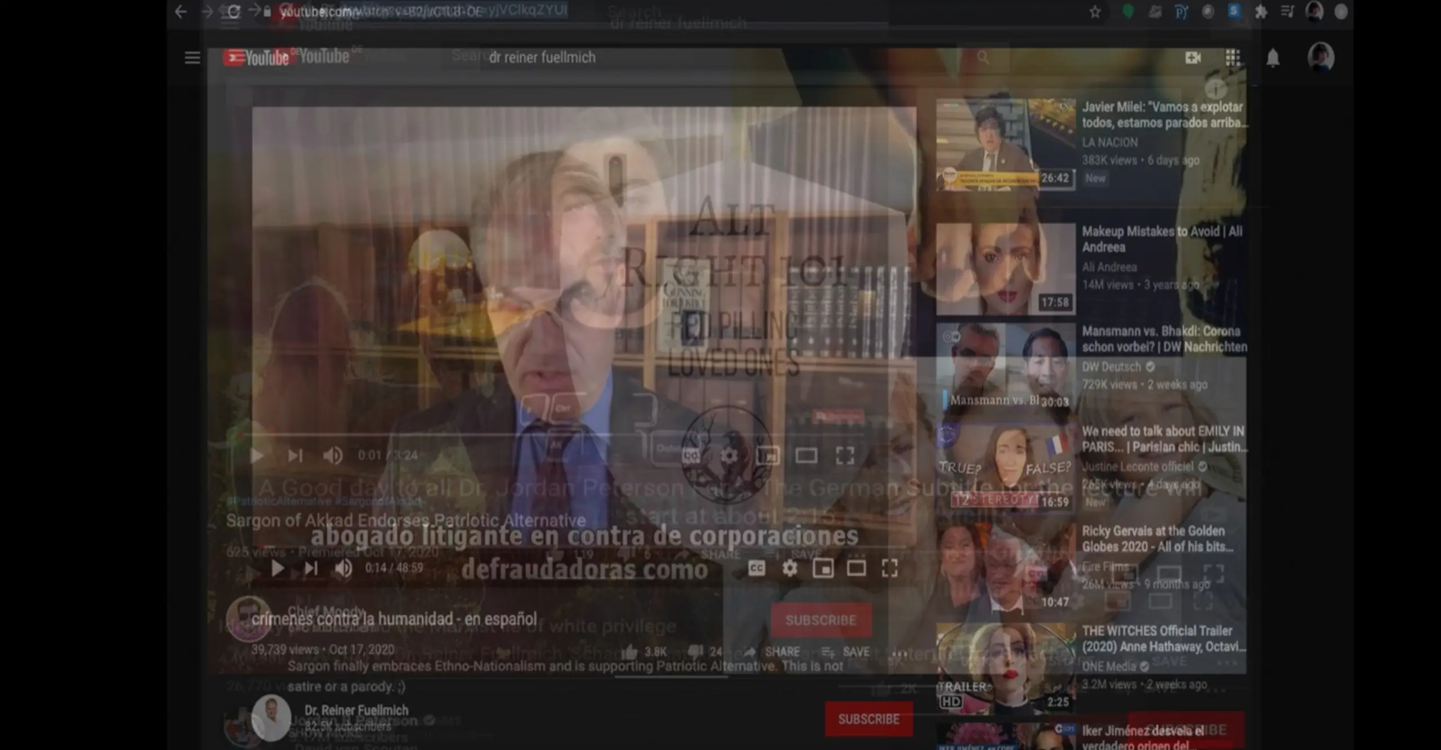
Task: Toggle the brighter CC subtitles button
Action: coord(756,568)
